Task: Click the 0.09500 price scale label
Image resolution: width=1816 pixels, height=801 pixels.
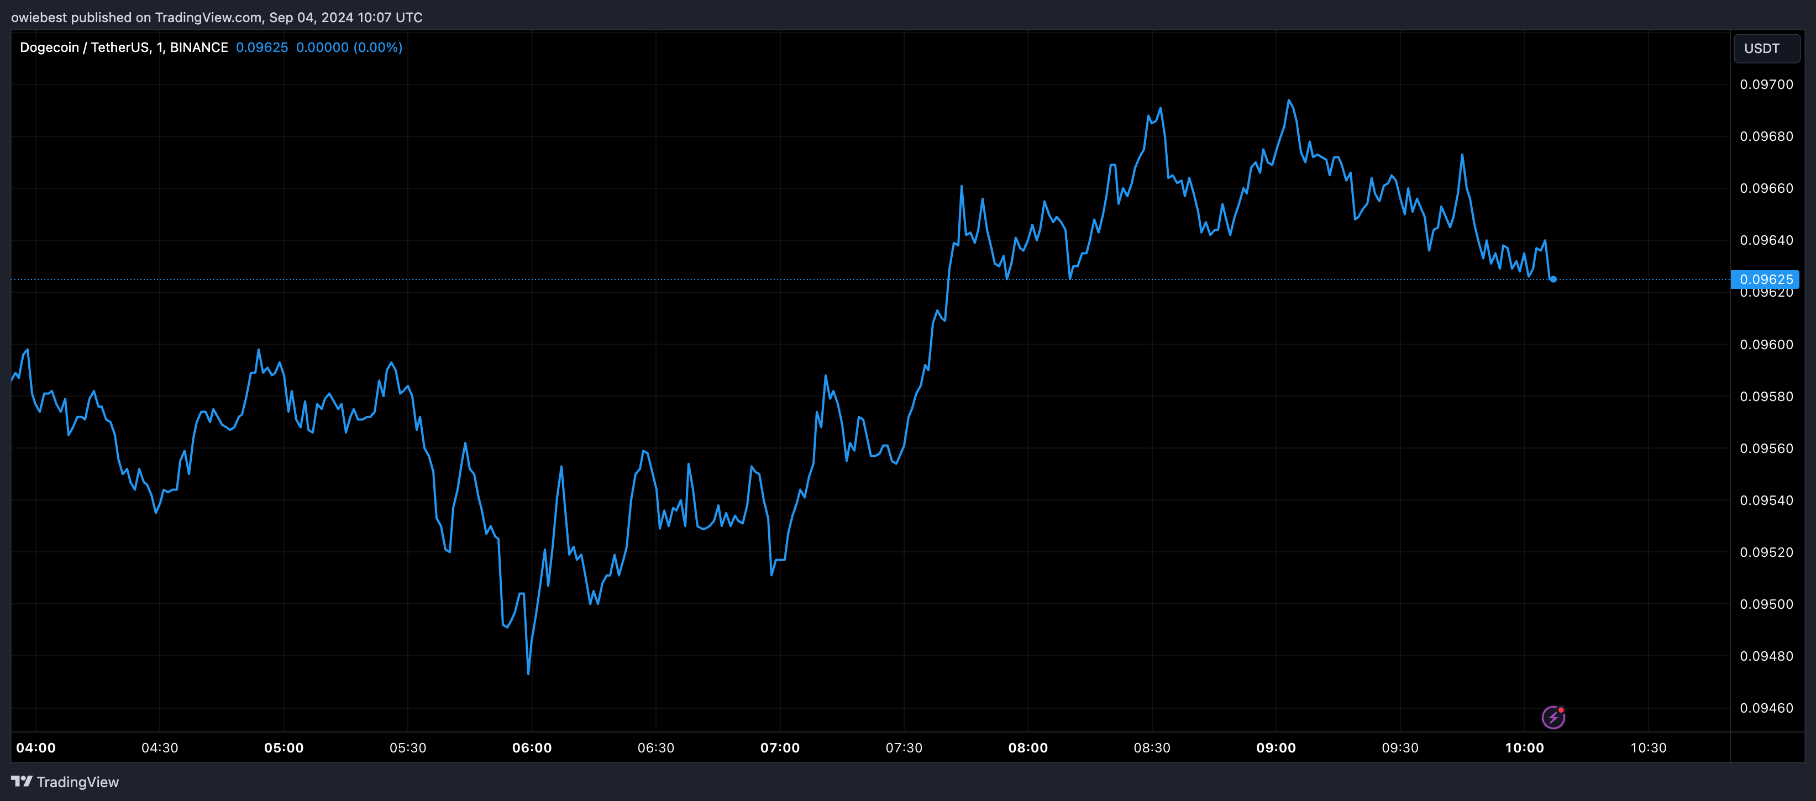Action: [x=1766, y=604]
